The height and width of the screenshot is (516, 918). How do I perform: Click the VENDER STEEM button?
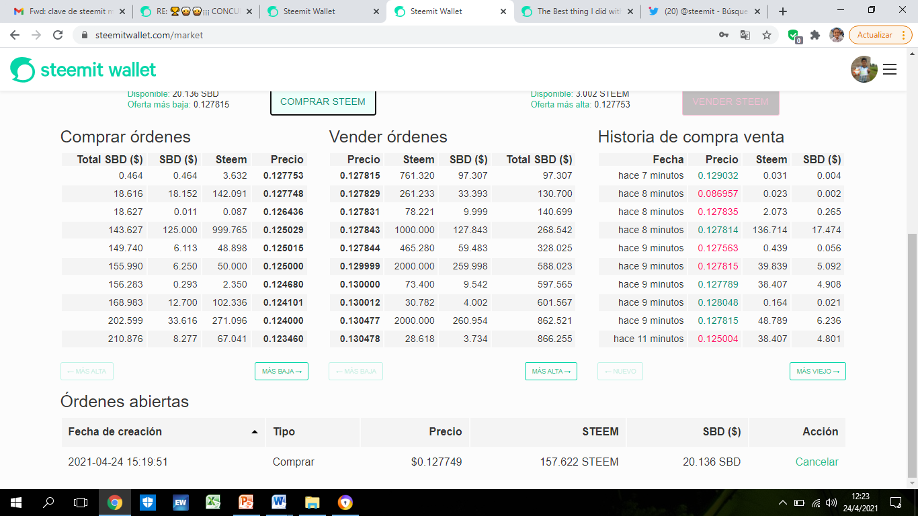click(731, 101)
